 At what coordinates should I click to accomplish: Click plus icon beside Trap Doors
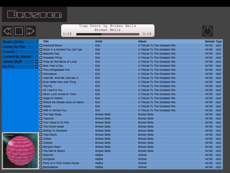coord(41,135)
